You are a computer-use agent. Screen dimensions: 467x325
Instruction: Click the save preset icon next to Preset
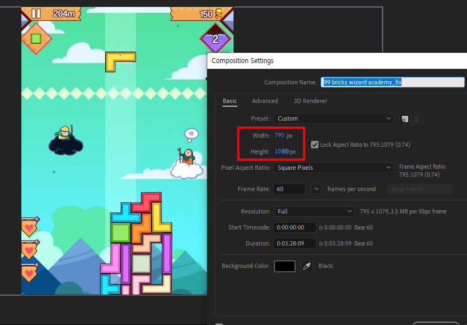pos(405,119)
